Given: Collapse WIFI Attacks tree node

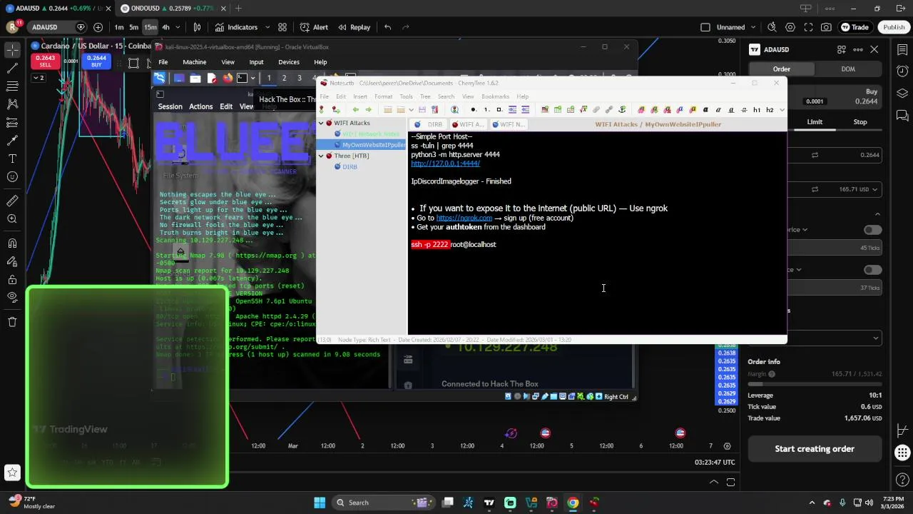Looking at the screenshot, I should [x=321, y=123].
